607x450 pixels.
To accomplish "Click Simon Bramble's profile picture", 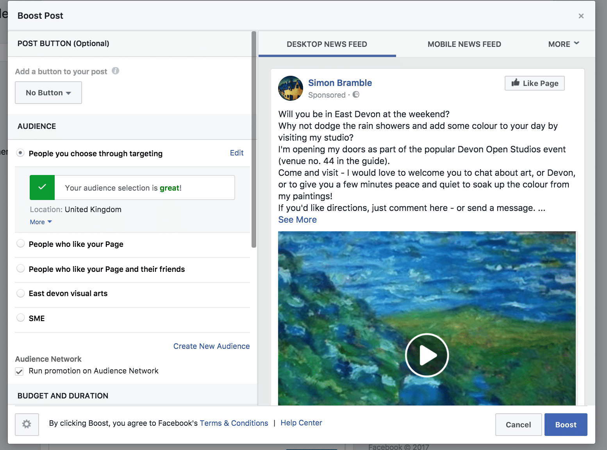I will (290, 88).
